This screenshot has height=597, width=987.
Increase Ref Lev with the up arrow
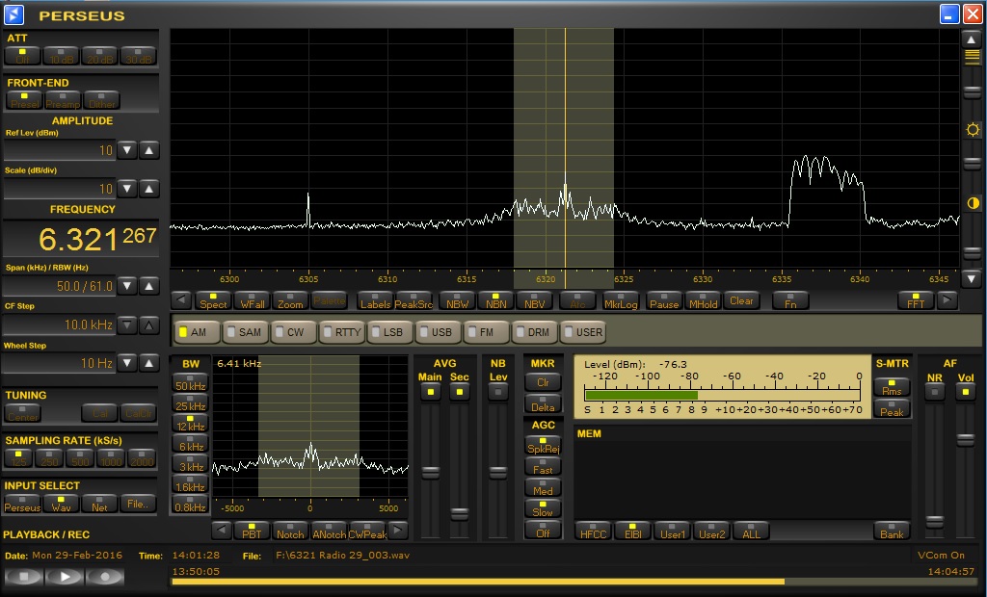coord(149,150)
